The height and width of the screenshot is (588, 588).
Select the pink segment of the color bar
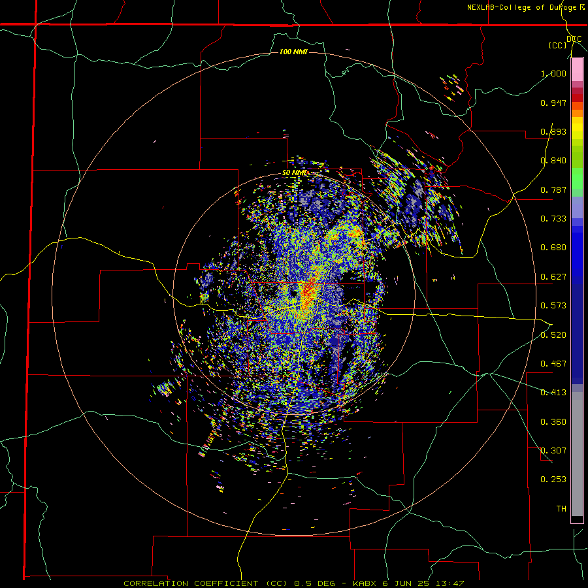coord(577,70)
